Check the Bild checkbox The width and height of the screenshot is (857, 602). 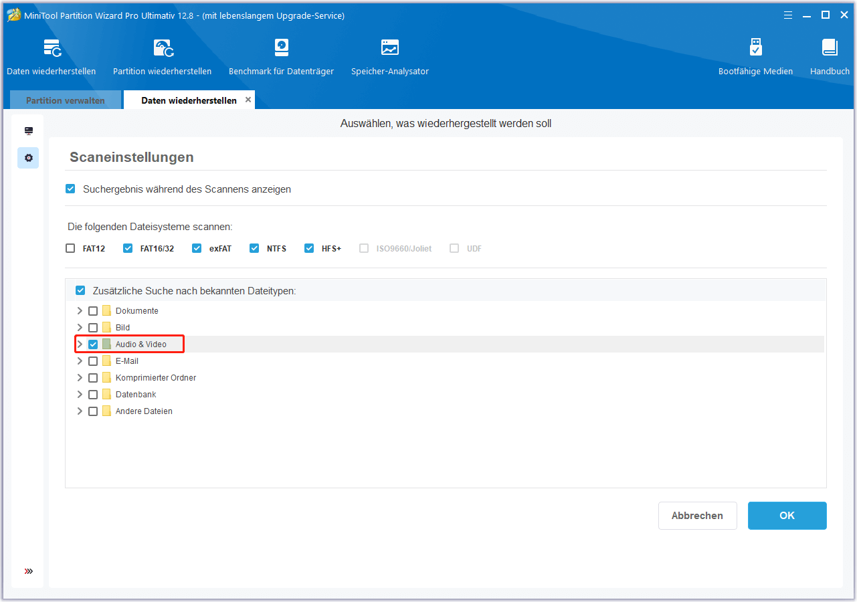tap(93, 328)
